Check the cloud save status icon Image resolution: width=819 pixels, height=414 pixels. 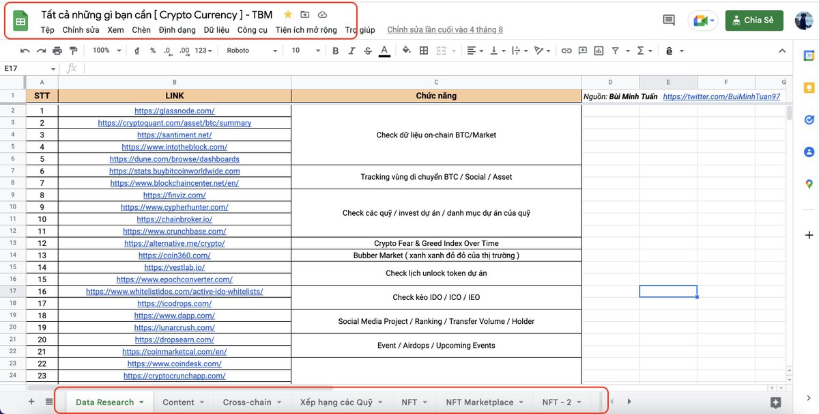(x=322, y=14)
